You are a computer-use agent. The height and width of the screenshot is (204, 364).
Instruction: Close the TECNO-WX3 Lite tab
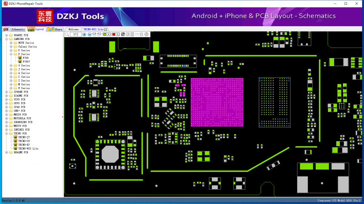106,29
